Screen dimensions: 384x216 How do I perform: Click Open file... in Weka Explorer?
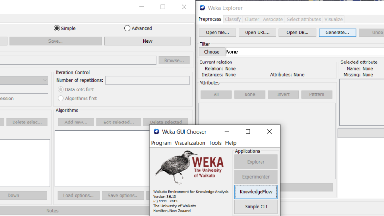click(217, 32)
